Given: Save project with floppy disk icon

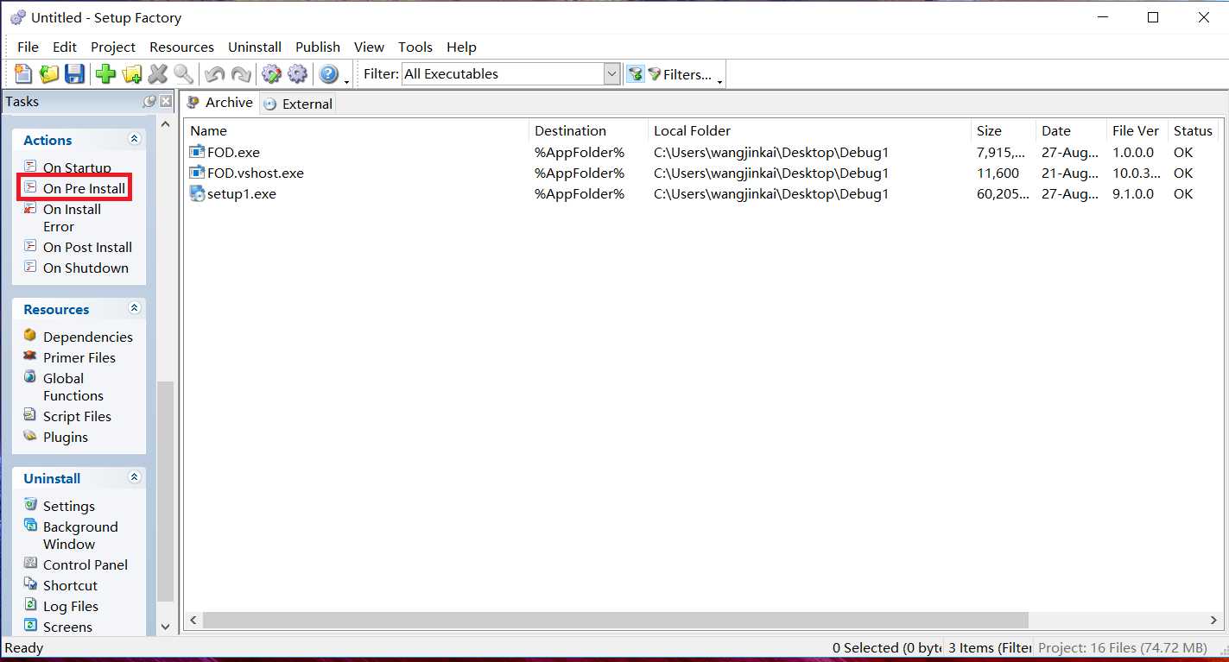Looking at the screenshot, I should 75,74.
